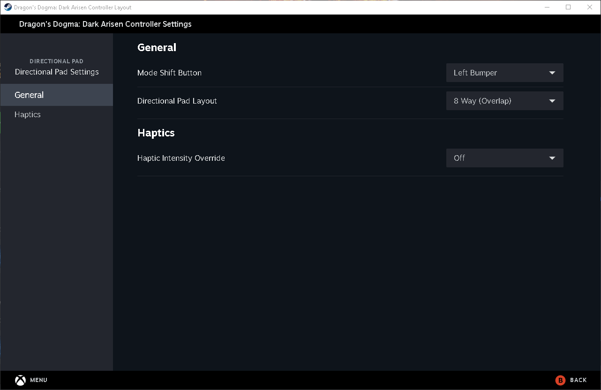Screen dimensions: 601x390
Task: Select the General tab in sidebar
Action: (57, 95)
